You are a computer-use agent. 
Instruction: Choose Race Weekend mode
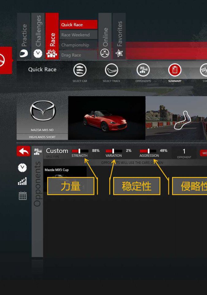click(79, 35)
